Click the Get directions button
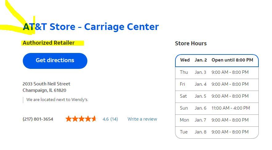Image resolution: width=272 pixels, height=150 pixels. (x=55, y=61)
